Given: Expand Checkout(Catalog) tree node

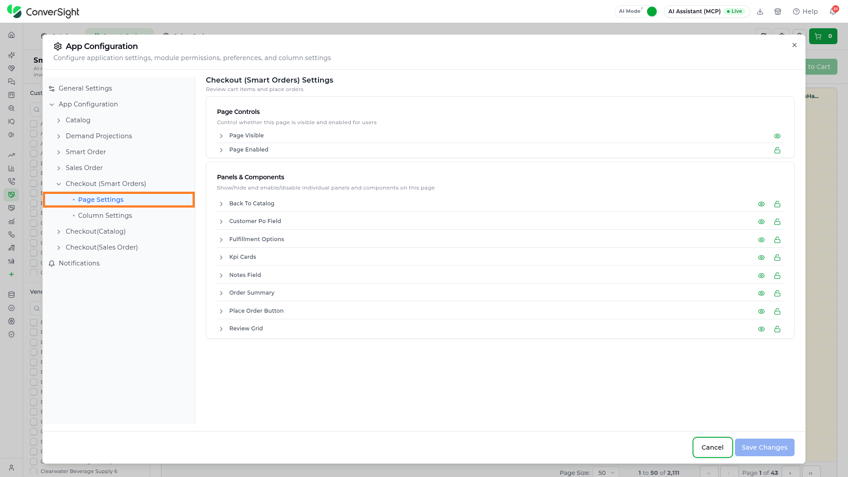Looking at the screenshot, I should pos(59,232).
